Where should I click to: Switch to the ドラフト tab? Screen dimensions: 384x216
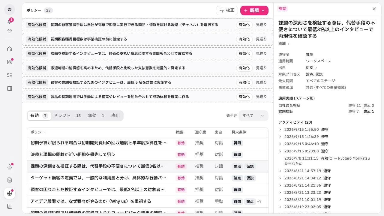67,116
